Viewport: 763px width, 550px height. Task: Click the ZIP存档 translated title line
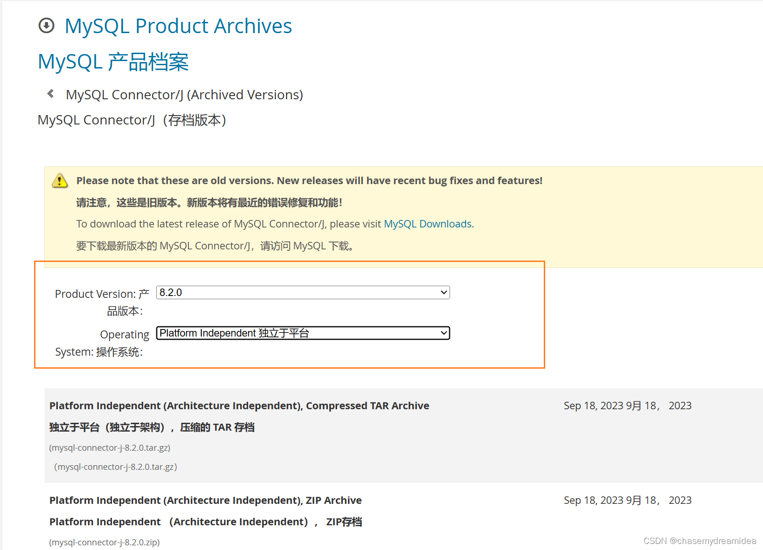tap(206, 522)
